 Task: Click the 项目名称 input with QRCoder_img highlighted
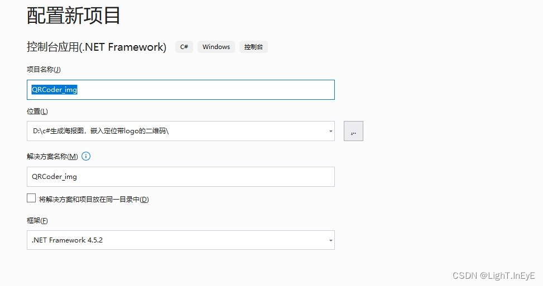[181, 90]
